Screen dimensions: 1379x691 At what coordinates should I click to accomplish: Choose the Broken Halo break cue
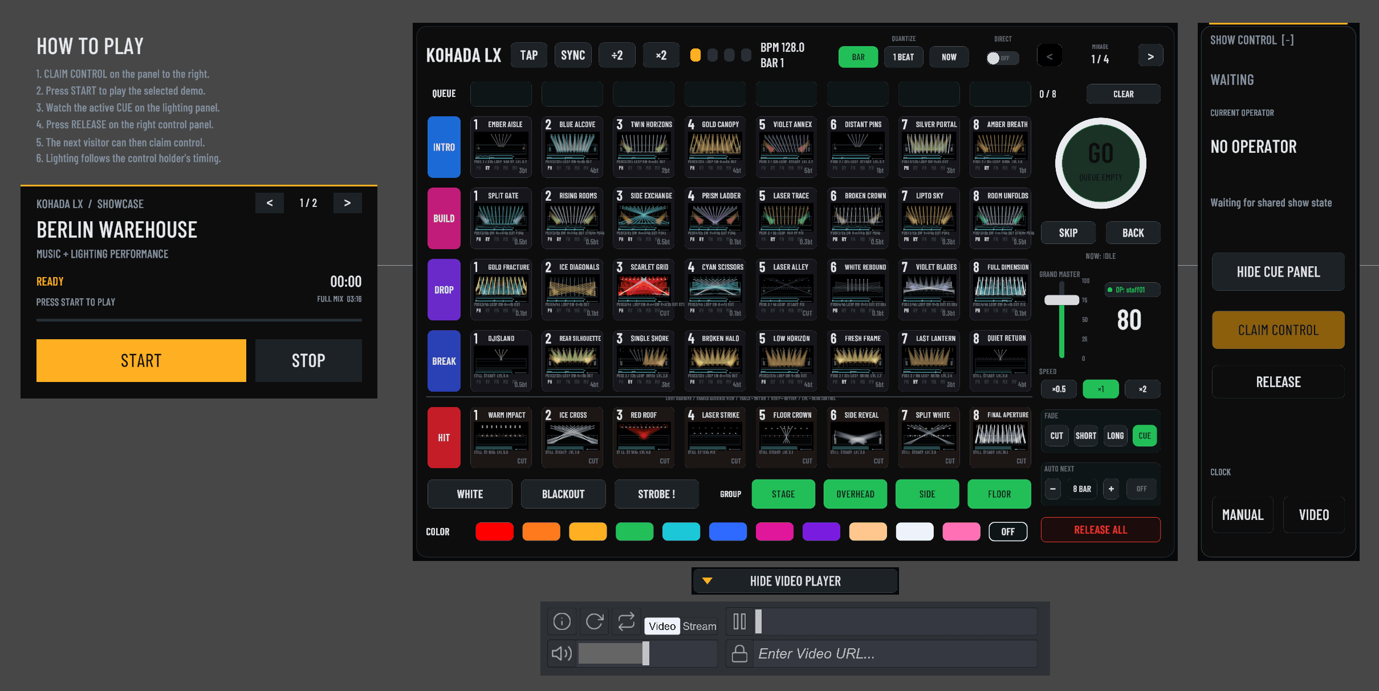[x=715, y=360]
